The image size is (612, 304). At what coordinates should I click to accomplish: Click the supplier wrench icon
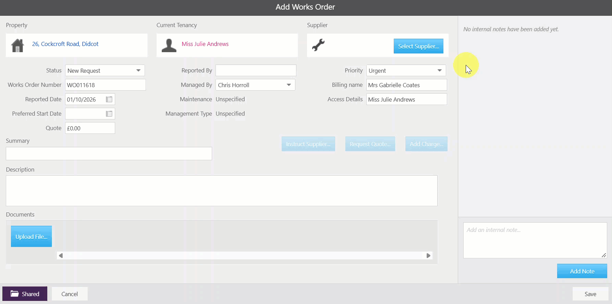click(318, 45)
